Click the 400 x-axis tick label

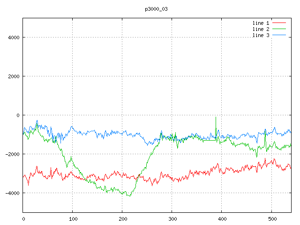[222, 218]
